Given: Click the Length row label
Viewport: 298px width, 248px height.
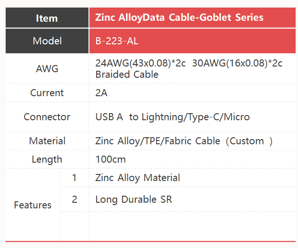Looking at the screenshot, I should tap(47, 159).
